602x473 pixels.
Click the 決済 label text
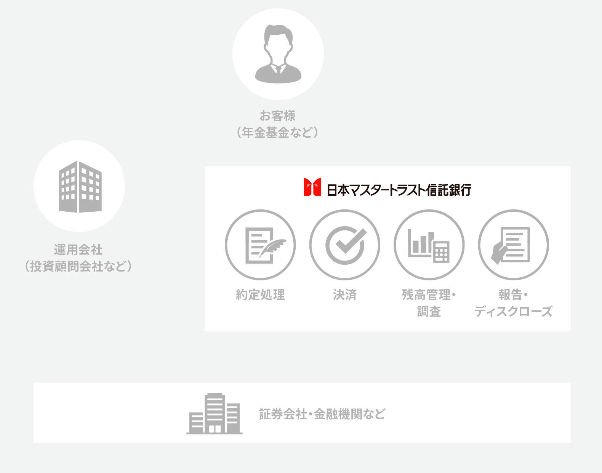[x=345, y=294]
